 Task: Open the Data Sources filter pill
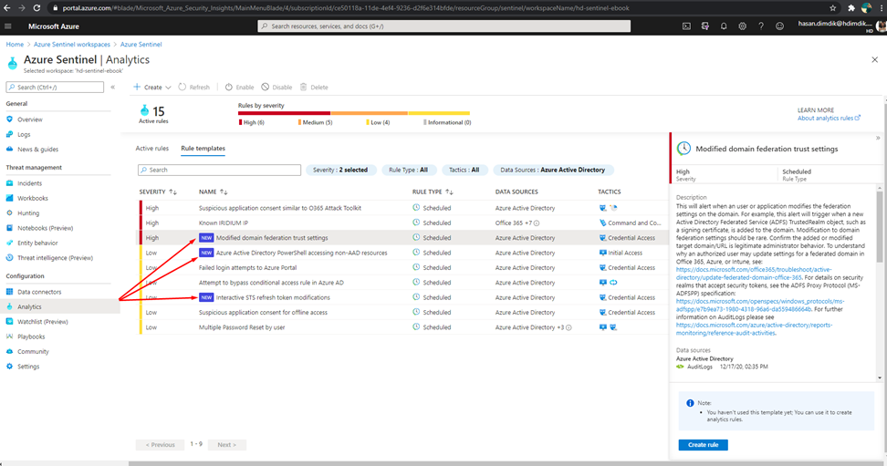click(553, 170)
